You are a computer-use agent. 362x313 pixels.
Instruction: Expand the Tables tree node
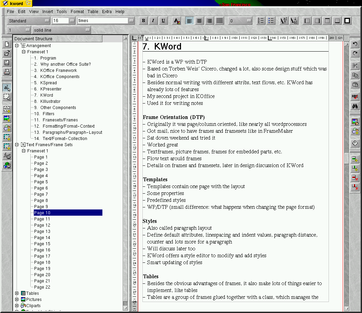tap(17, 293)
